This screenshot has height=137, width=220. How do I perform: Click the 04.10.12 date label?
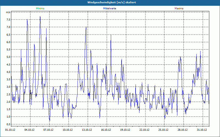29,130
